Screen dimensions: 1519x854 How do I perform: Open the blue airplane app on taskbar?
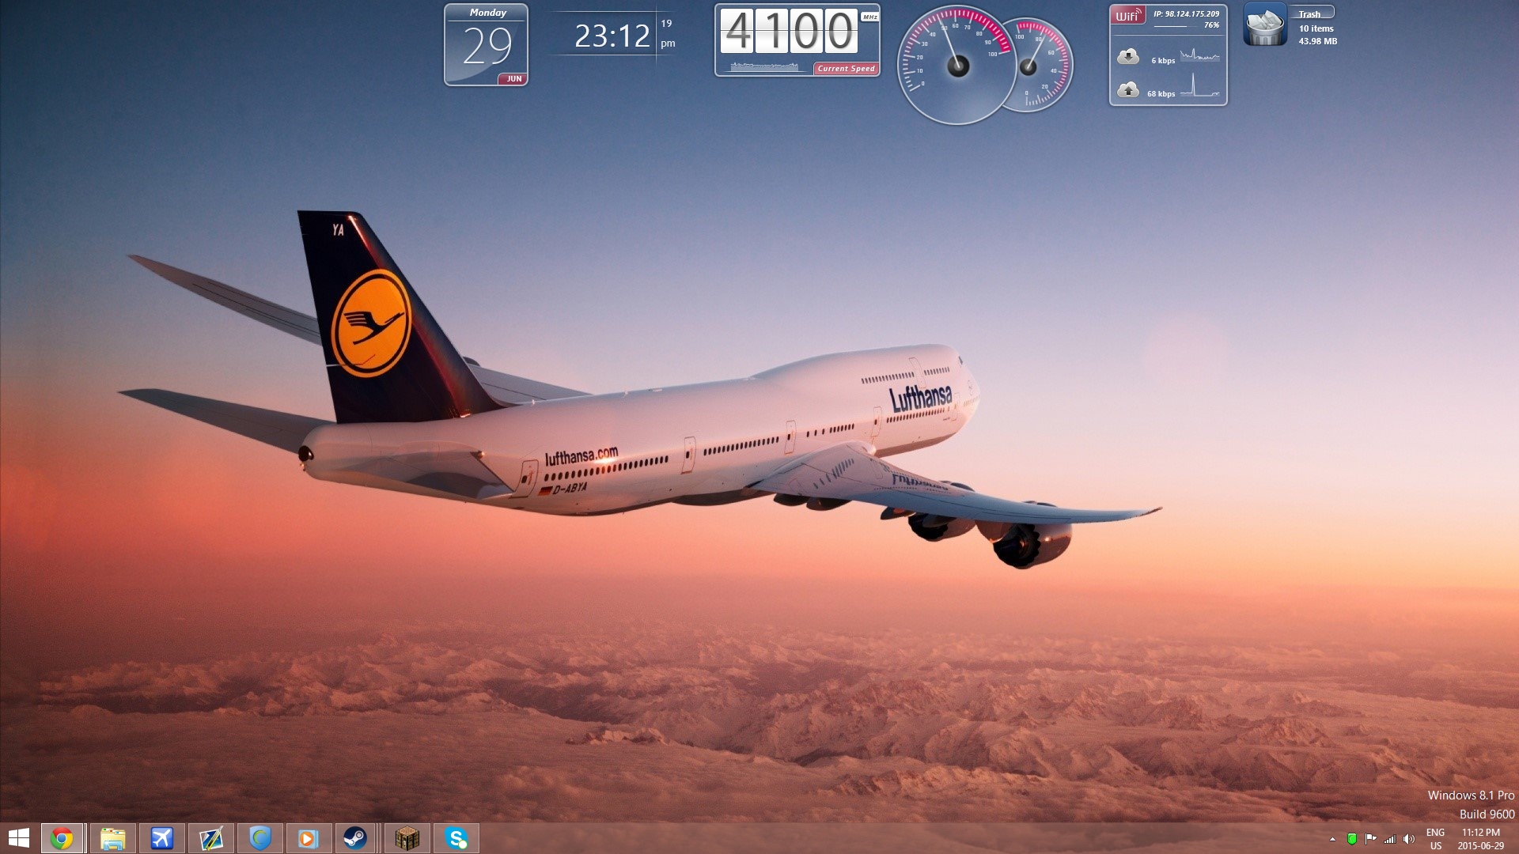[162, 838]
